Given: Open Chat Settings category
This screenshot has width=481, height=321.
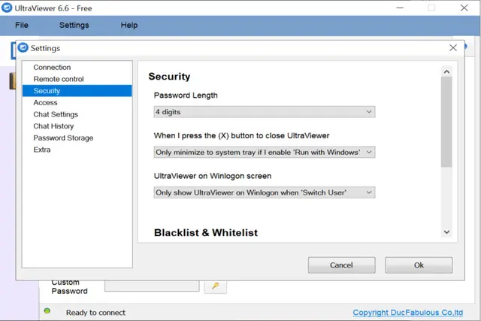Looking at the screenshot, I should point(77,114).
